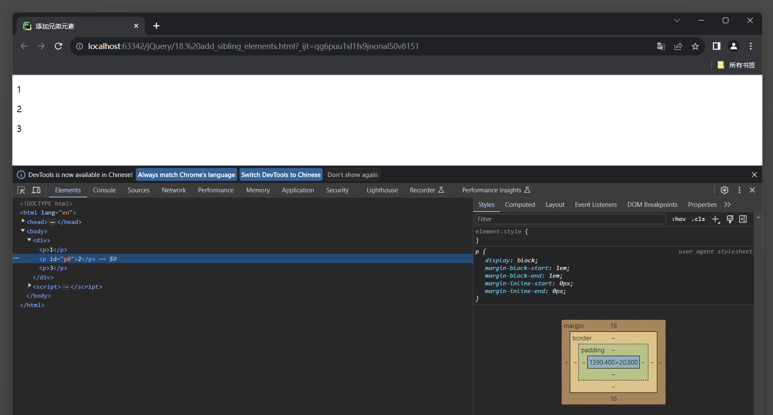The height and width of the screenshot is (415, 773).
Task: Switch to the Application tab
Action: click(298, 190)
